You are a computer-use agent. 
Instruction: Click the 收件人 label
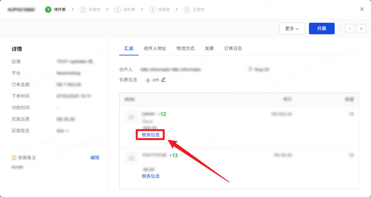[x=126, y=70]
